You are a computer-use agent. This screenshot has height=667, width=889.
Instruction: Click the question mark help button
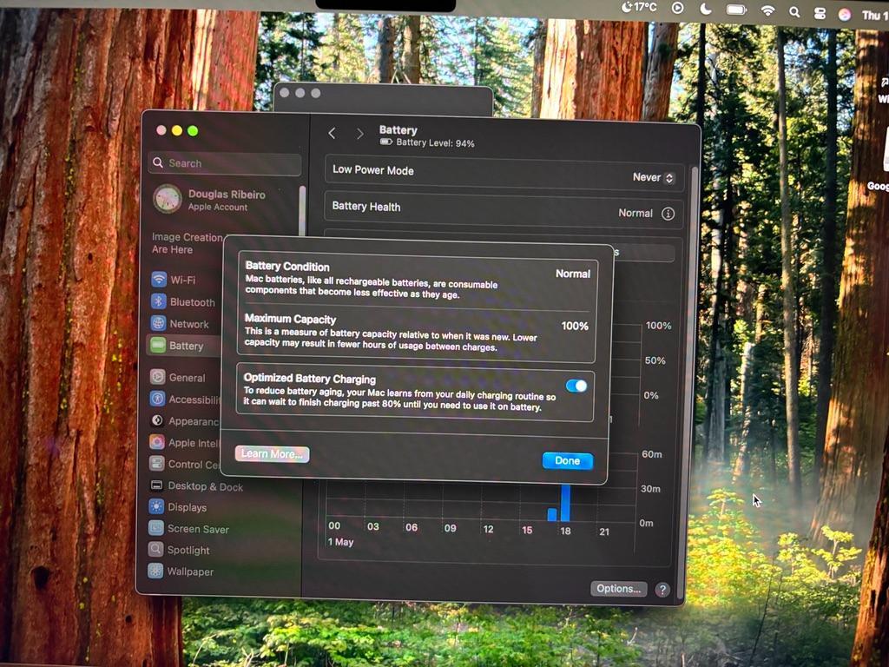point(662,590)
